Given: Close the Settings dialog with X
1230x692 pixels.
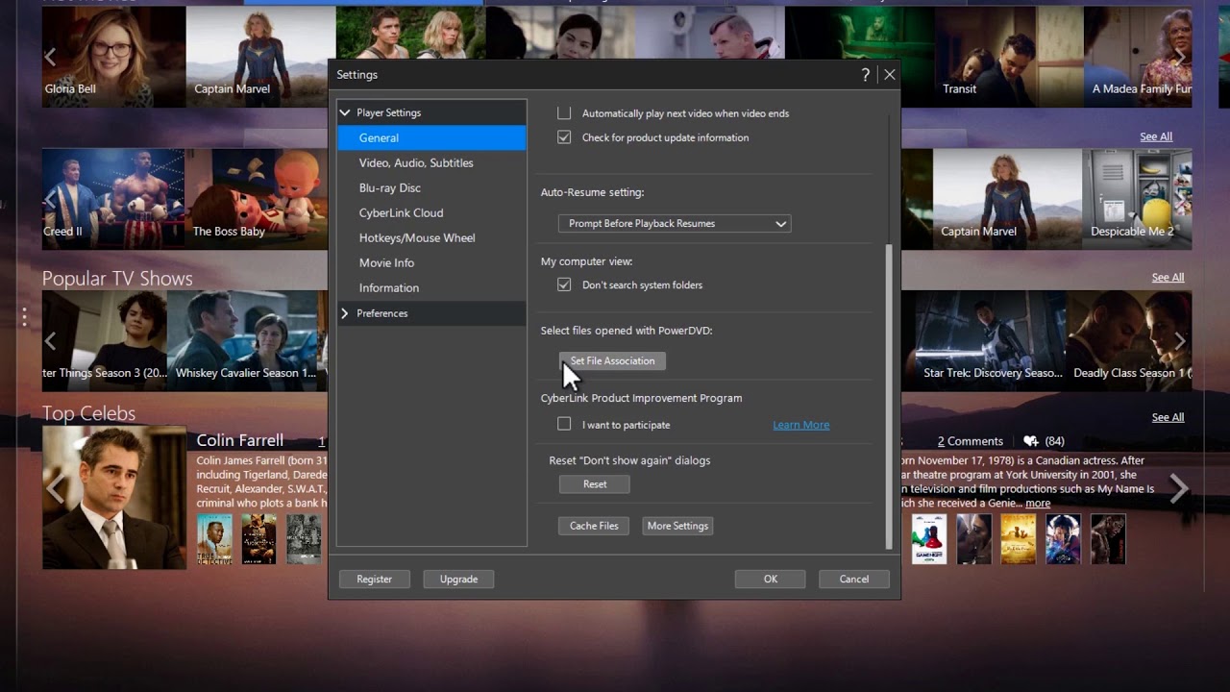Looking at the screenshot, I should 890,75.
